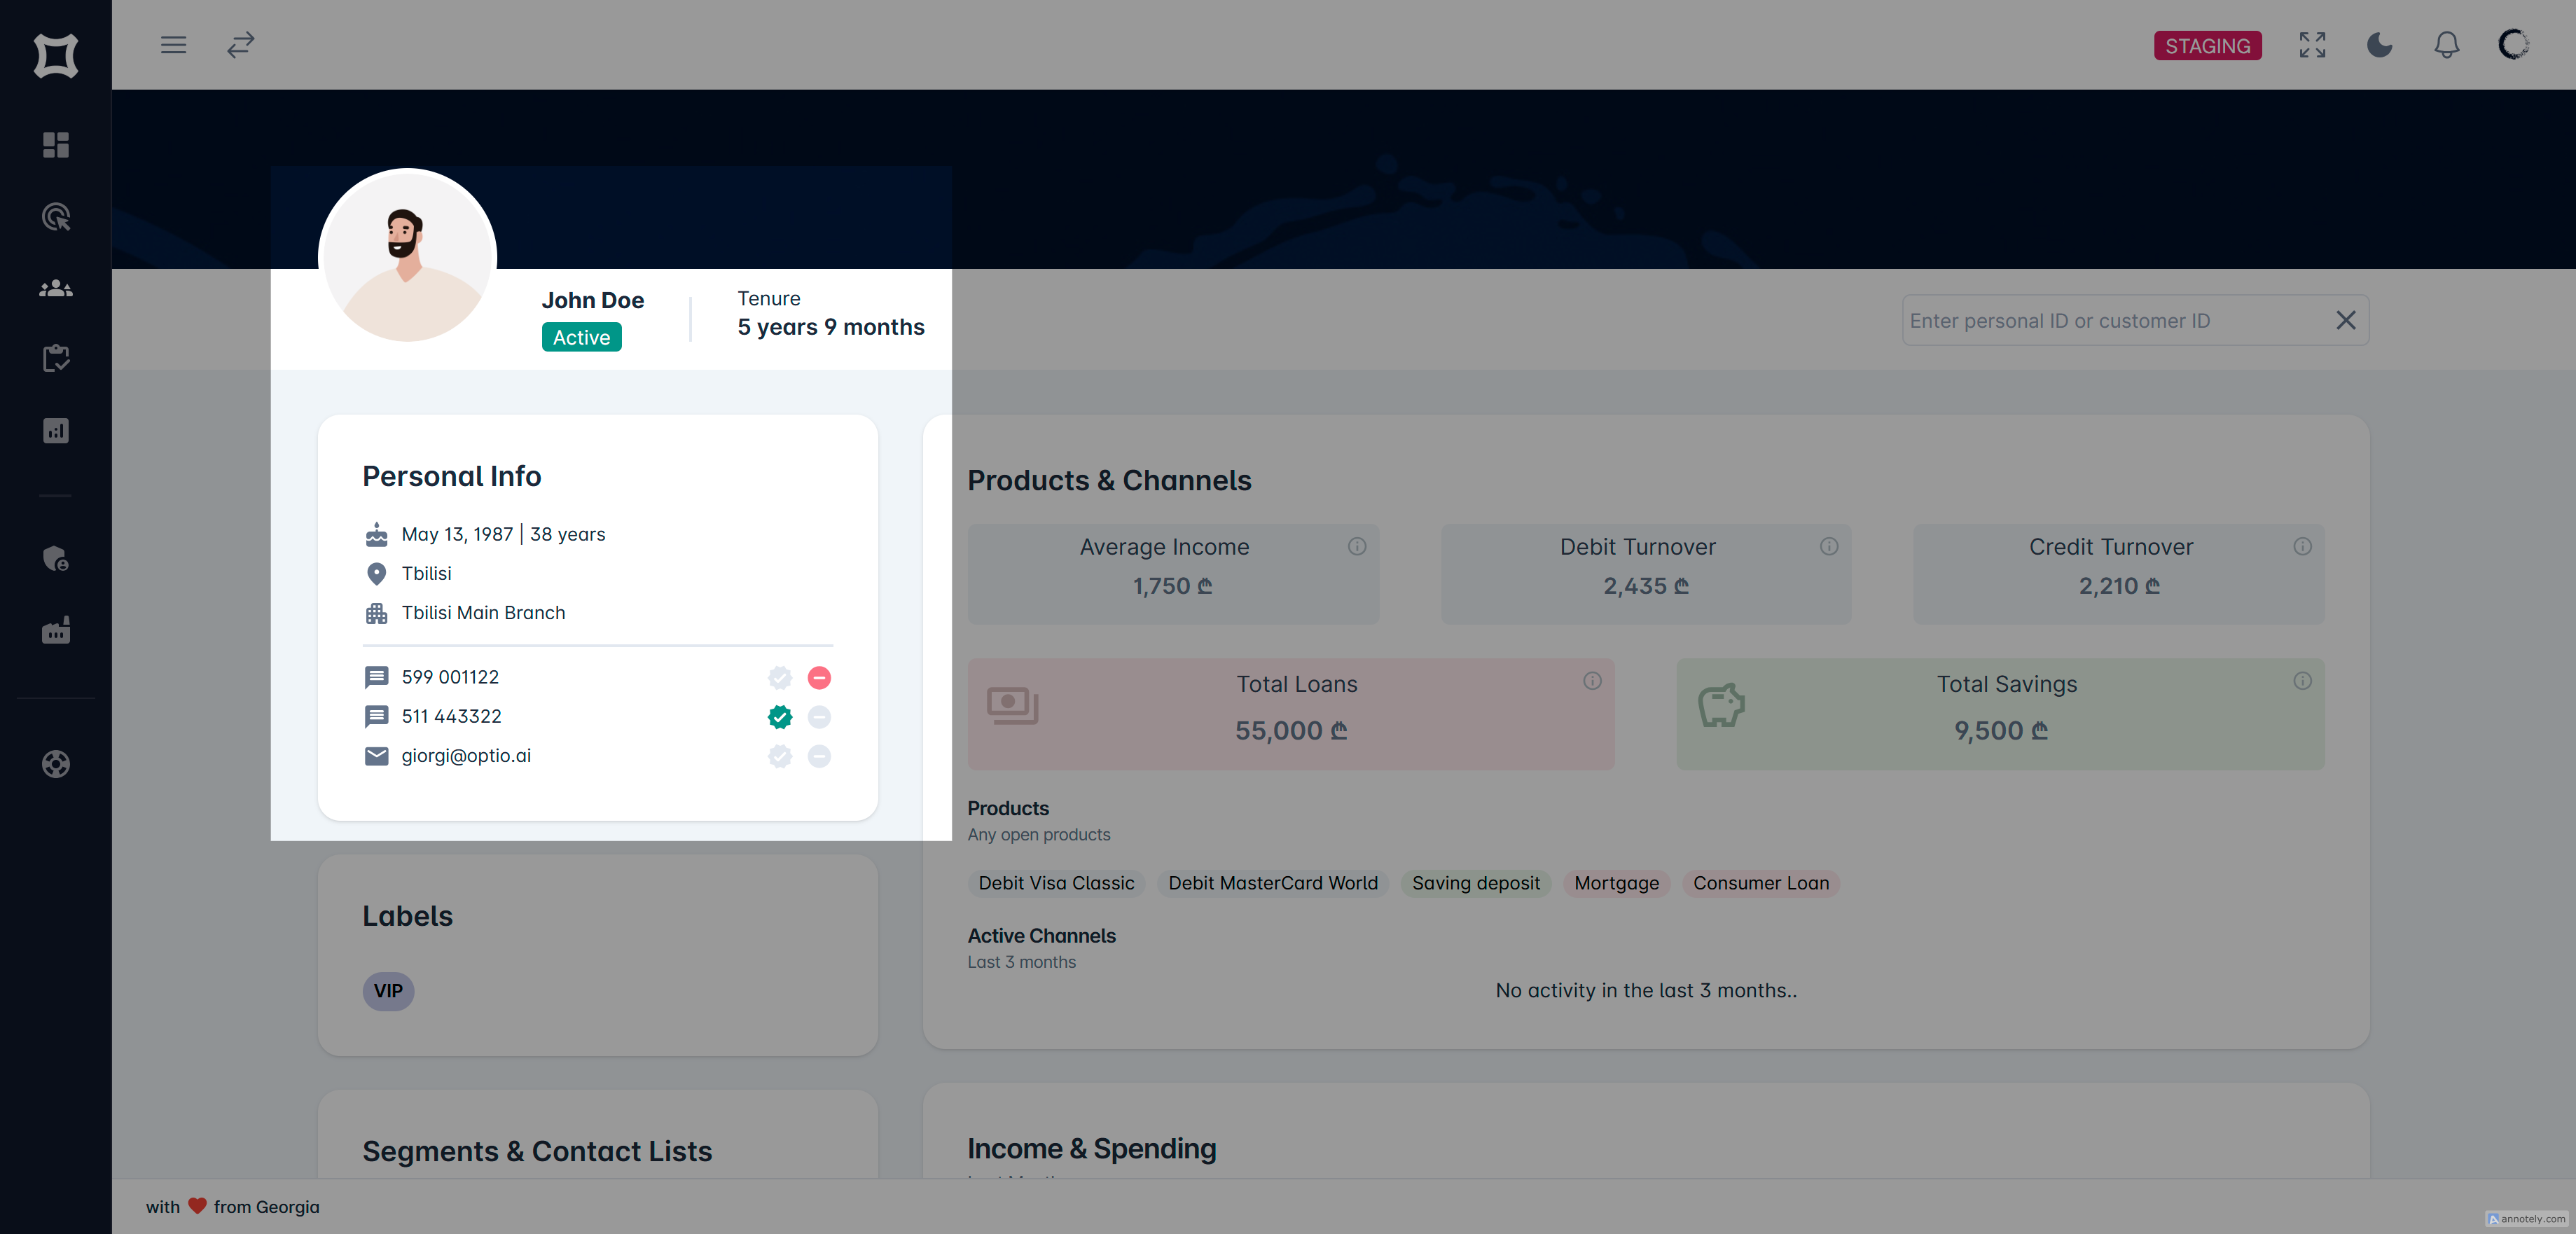This screenshot has width=2576, height=1234.
Task: Toggle verified checkmark for 511 443322
Action: click(x=780, y=717)
